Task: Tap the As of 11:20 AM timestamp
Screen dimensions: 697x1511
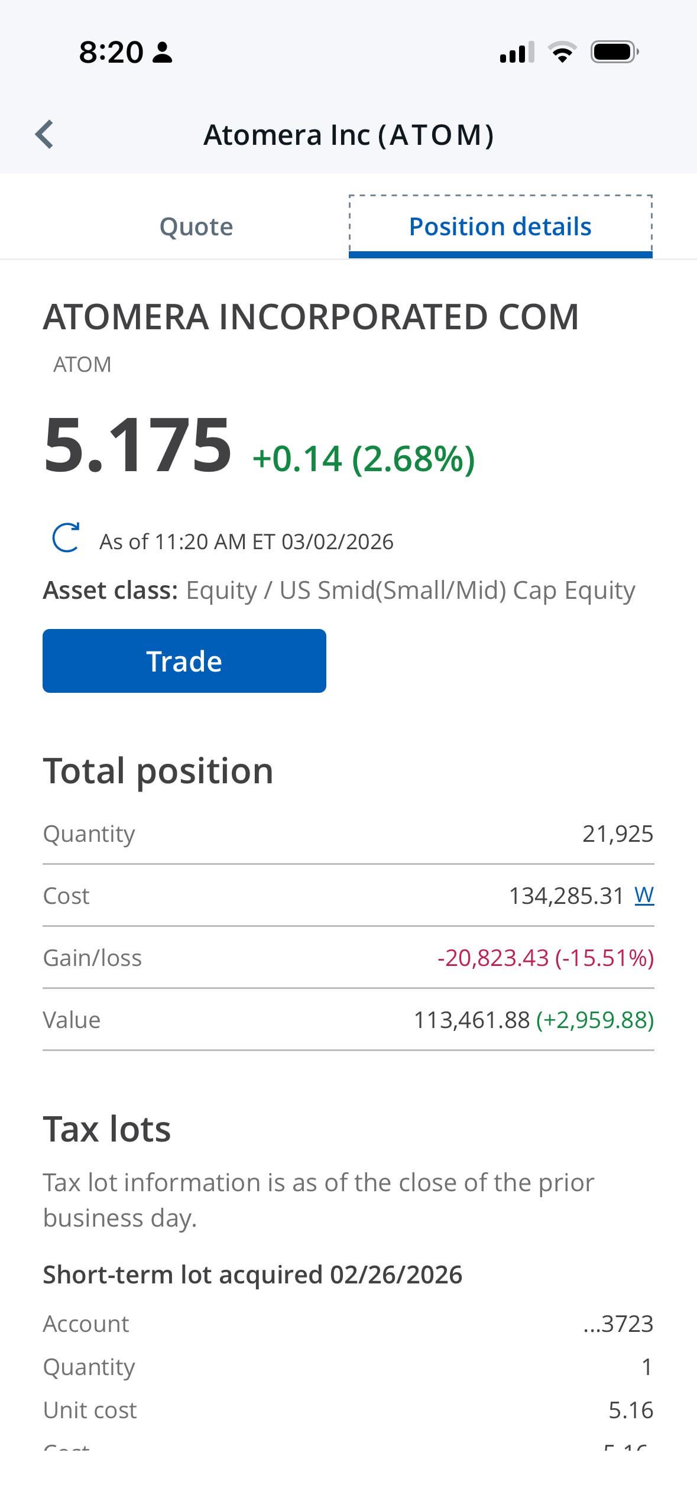Action: 246,542
